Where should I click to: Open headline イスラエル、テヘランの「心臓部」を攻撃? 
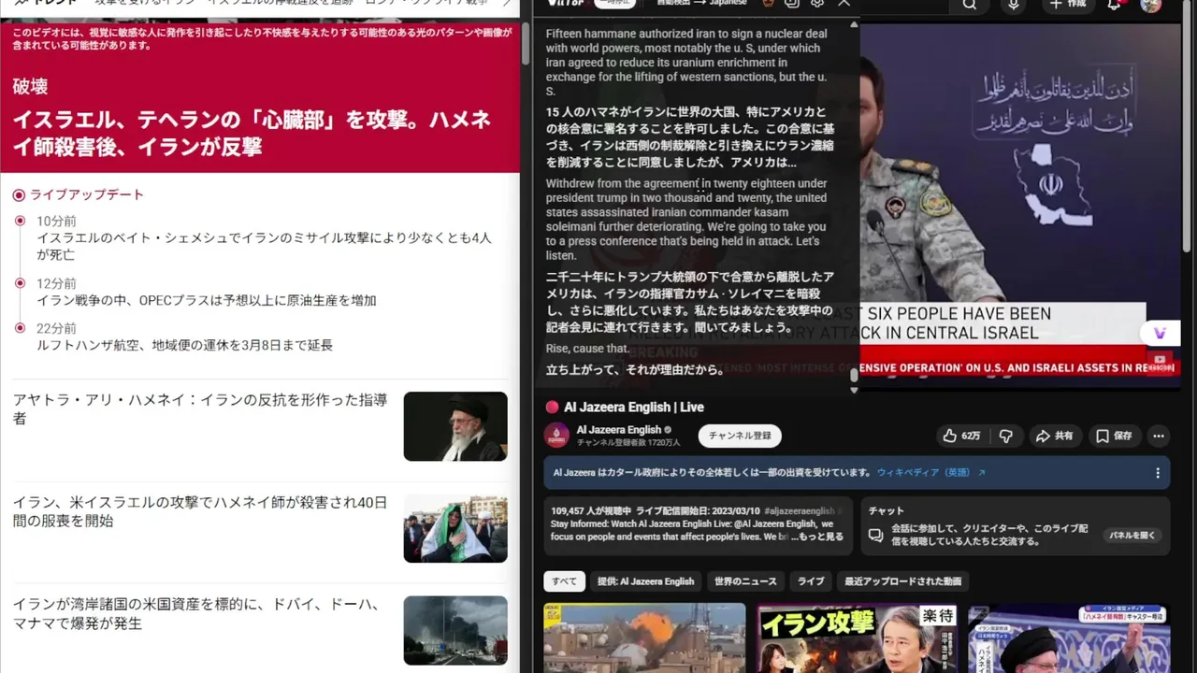tap(252, 133)
